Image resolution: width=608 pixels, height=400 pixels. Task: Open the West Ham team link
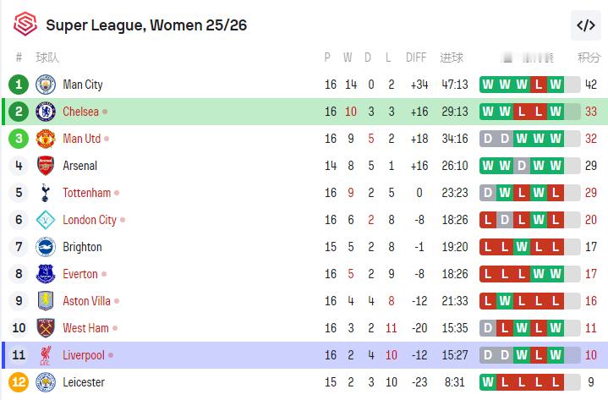click(x=85, y=328)
